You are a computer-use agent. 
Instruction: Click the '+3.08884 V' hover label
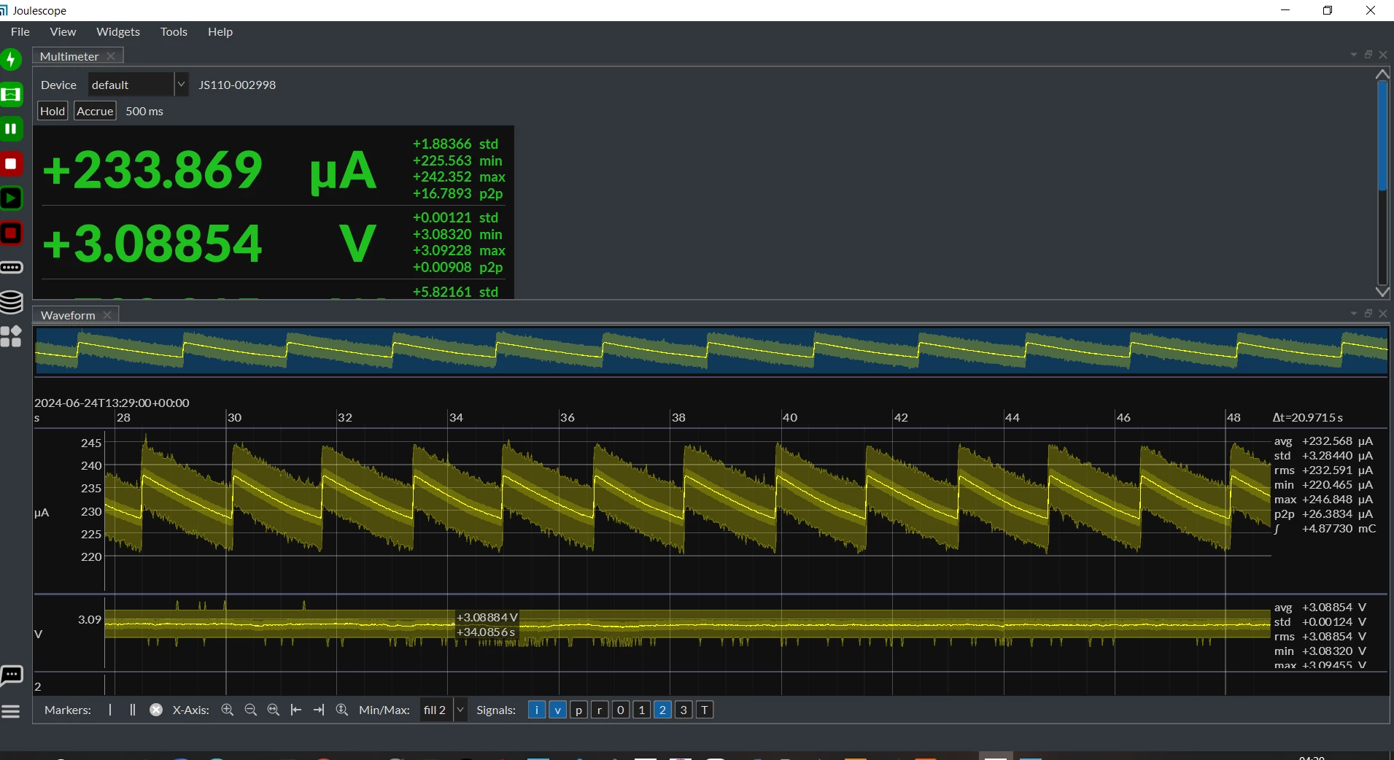coord(487,618)
